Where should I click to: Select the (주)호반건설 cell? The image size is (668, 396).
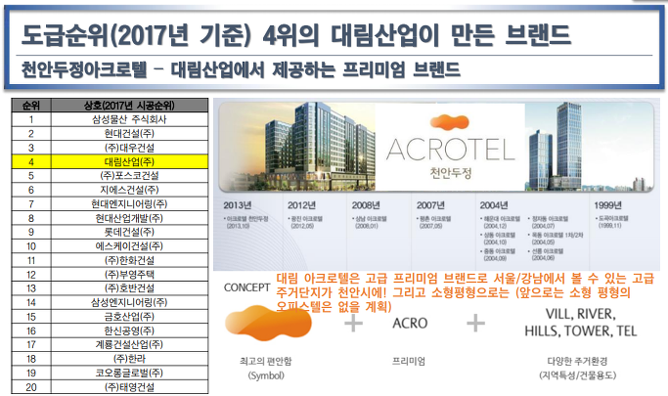pyautogui.click(x=129, y=288)
